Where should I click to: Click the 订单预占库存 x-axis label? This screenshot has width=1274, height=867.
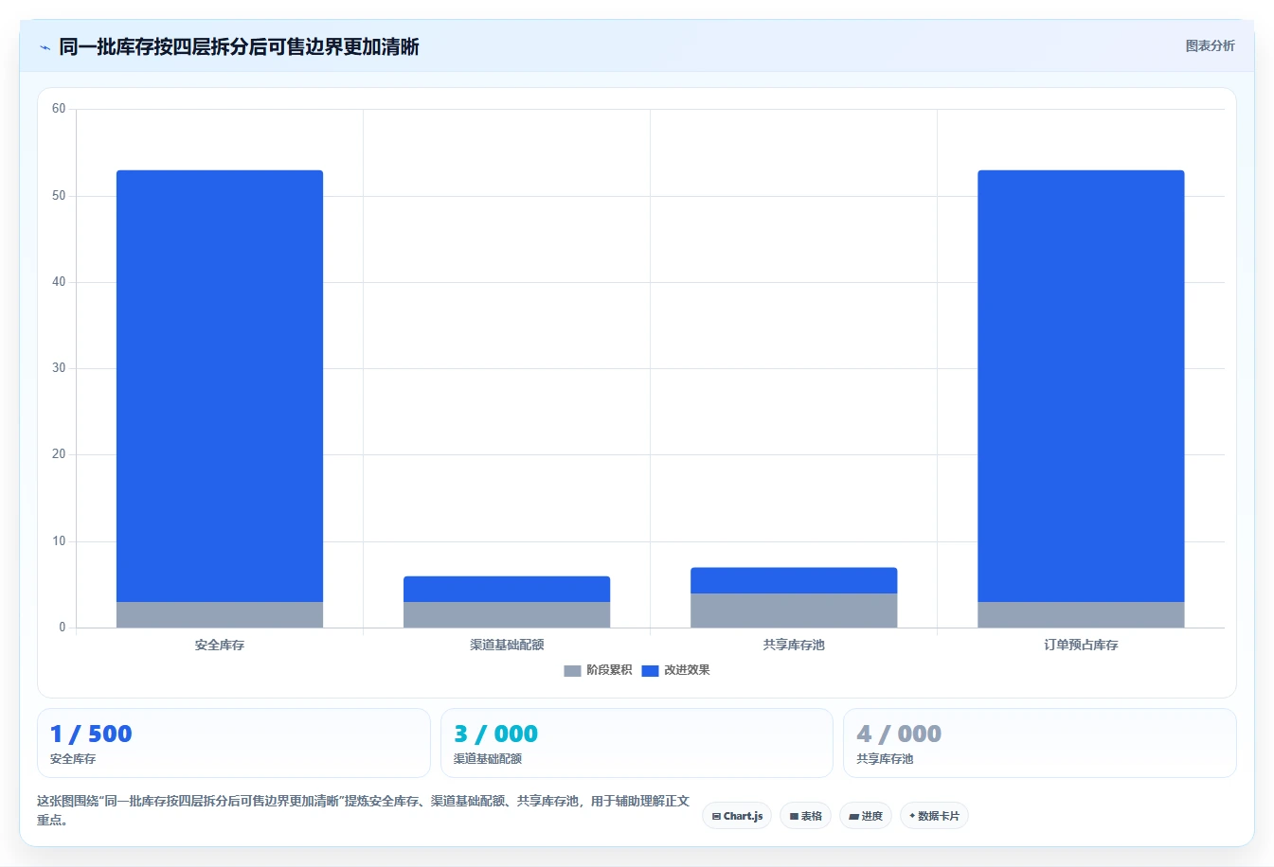[x=1081, y=645]
